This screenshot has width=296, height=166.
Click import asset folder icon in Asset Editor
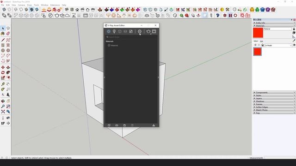tap(117, 125)
